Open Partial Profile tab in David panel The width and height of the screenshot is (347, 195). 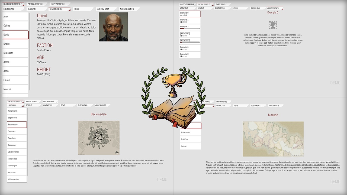[37, 4]
